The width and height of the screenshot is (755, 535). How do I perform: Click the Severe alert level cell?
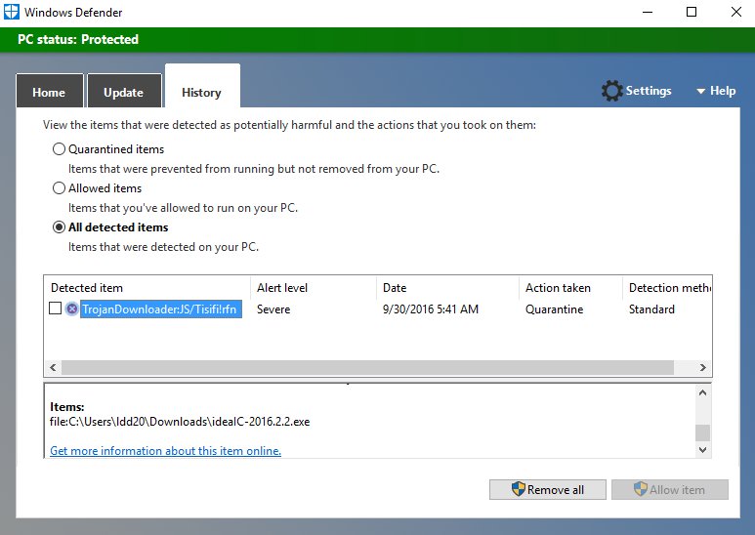pos(273,309)
